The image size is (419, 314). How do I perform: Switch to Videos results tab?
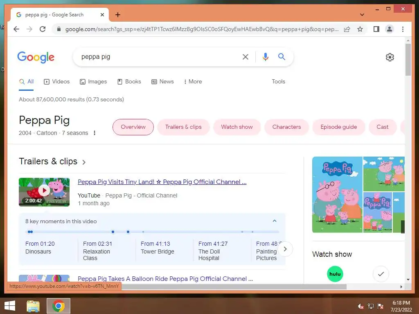(x=56, y=82)
